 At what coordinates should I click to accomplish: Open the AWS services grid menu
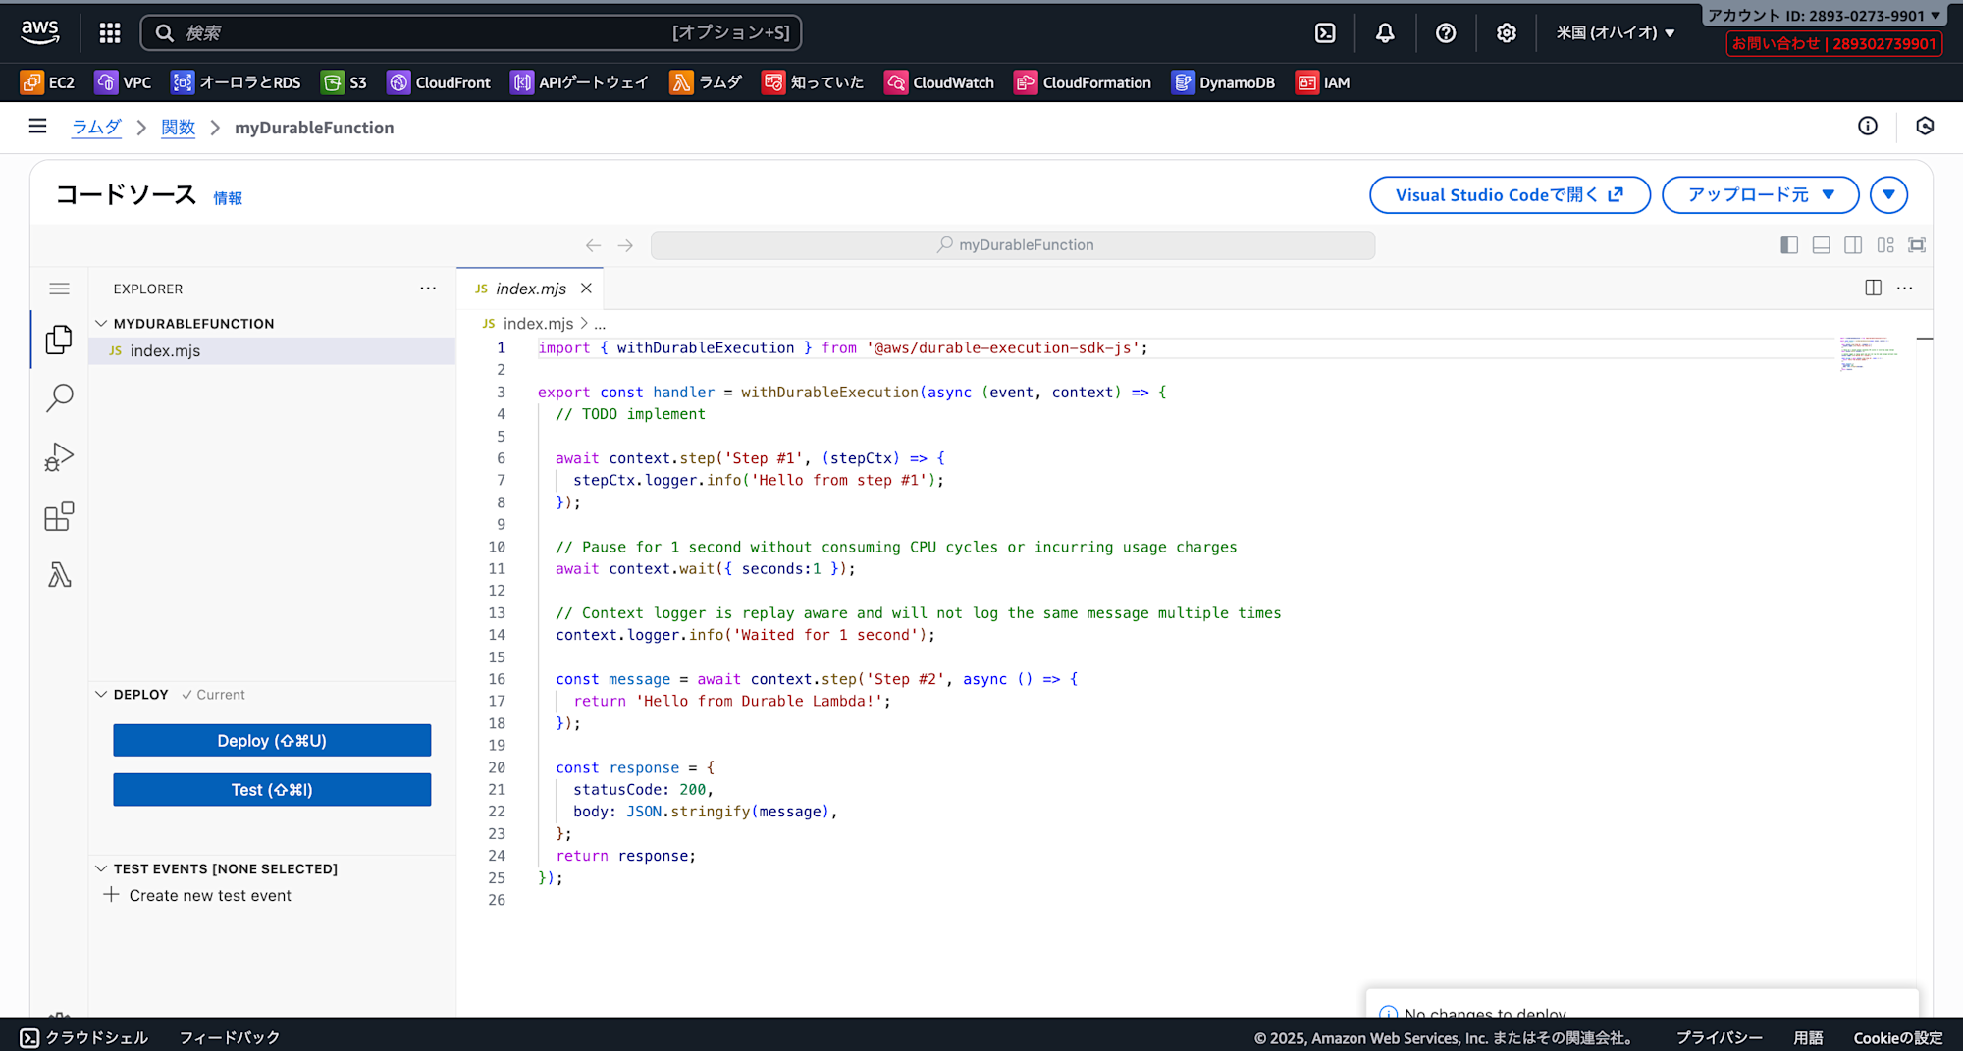click(110, 33)
